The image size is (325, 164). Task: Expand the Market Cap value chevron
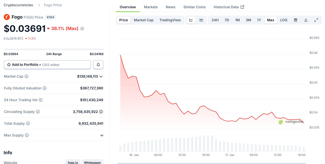(x=101, y=76)
